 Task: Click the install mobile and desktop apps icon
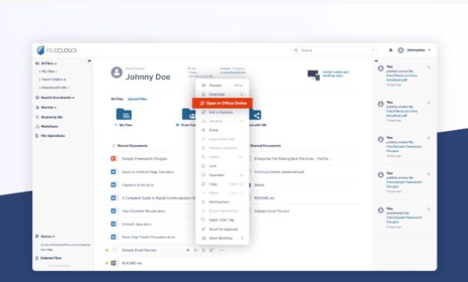click(314, 75)
